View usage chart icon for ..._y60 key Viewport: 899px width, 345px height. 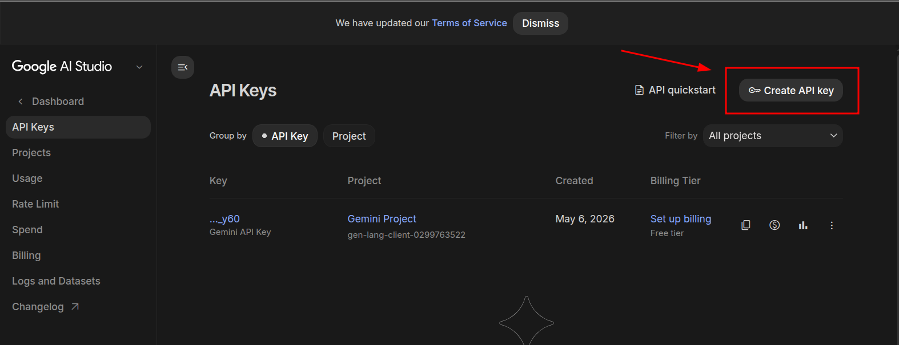tap(803, 225)
